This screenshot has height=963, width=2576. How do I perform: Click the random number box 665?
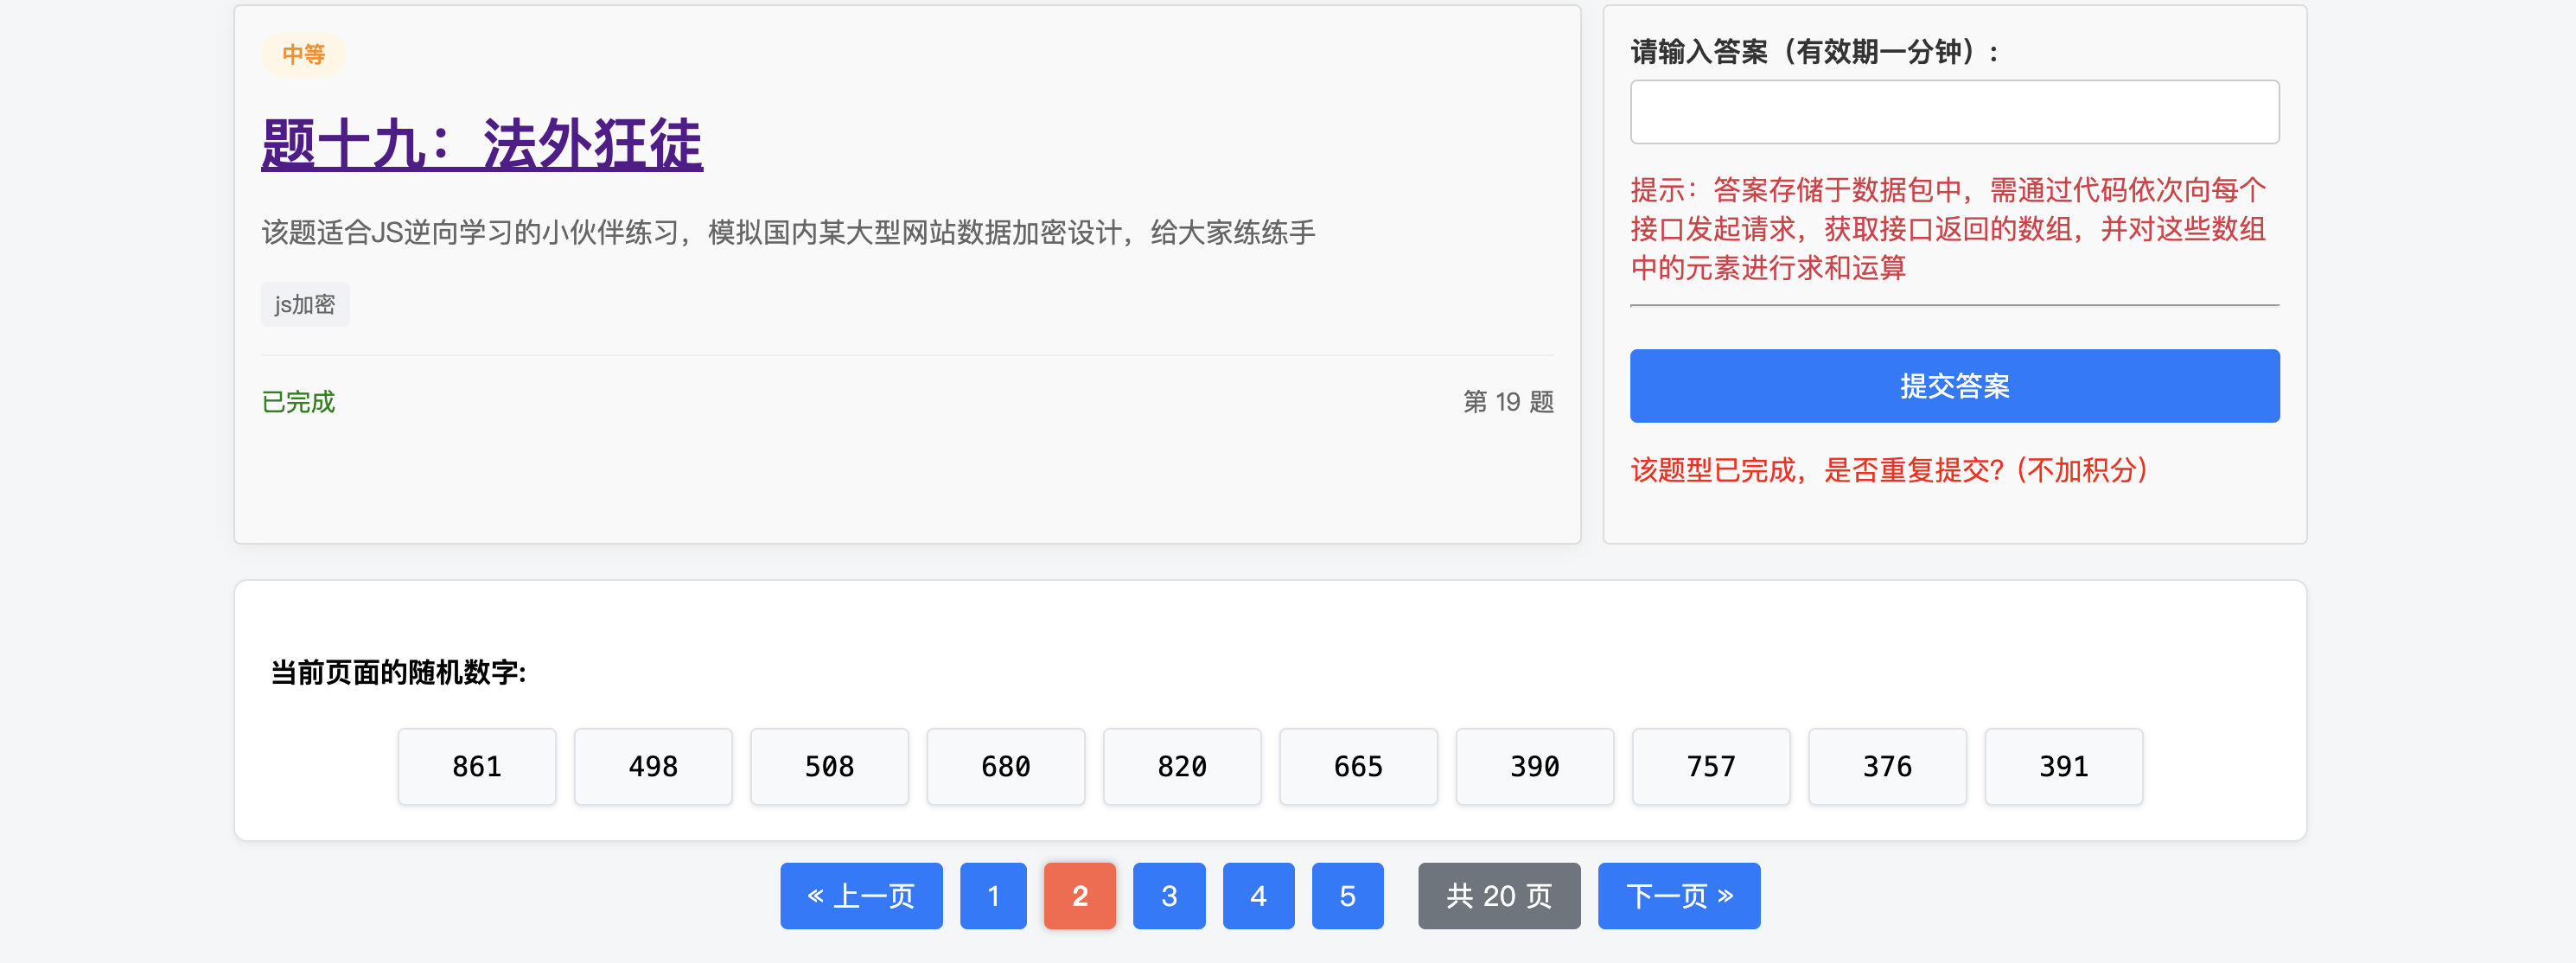coord(1357,766)
